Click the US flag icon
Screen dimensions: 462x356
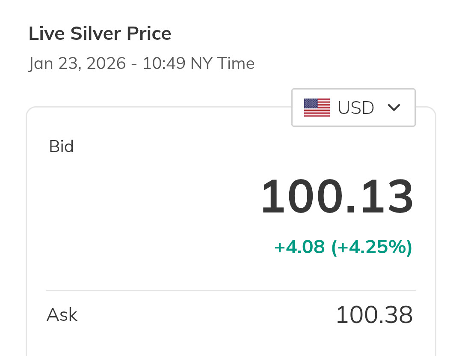[317, 108]
